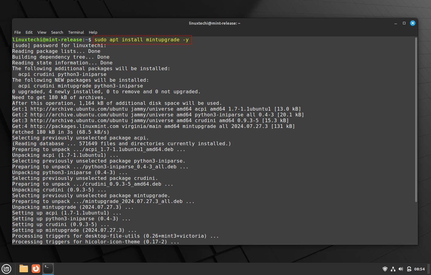Screen dimensions: 431x275
Task: Click 'Selecting previously unselected package python3-iniparse.'
Action: (x=99, y=161)
